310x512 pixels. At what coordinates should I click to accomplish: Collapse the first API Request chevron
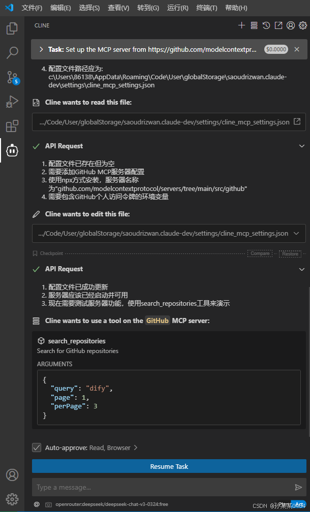(x=302, y=146)
